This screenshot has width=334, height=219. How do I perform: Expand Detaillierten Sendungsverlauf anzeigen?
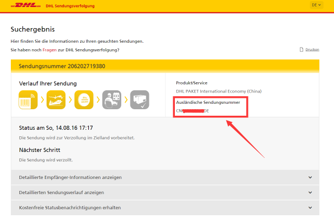point(165,193)
